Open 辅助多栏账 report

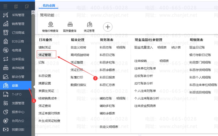[x=107, y=106]
